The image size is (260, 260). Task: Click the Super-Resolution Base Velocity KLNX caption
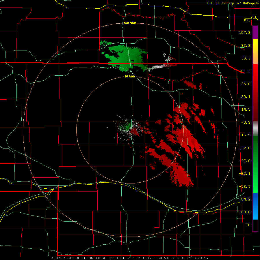tap(130, 258)
